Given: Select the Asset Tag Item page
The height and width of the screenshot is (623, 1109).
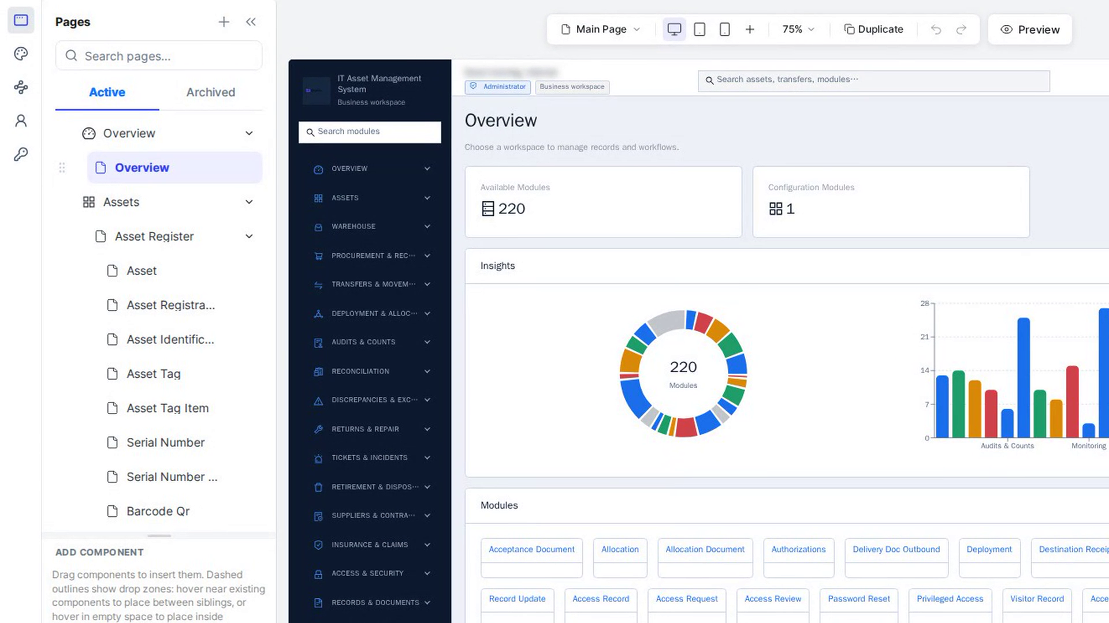Looking at the screenshot, I should click(x=168, y=408).
